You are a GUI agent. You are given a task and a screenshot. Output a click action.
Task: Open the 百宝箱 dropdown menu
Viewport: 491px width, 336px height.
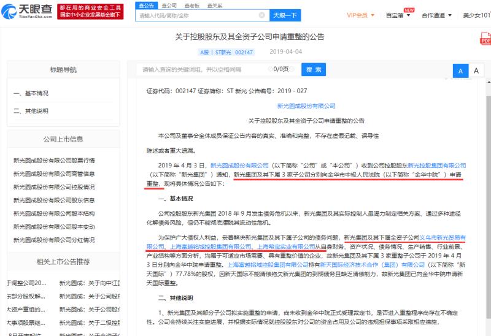click(398, 15)
